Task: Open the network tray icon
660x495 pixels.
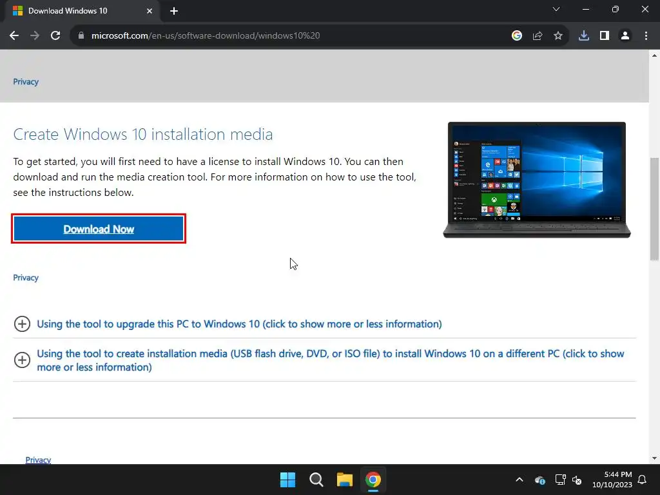Action: (x=560, y=480)
